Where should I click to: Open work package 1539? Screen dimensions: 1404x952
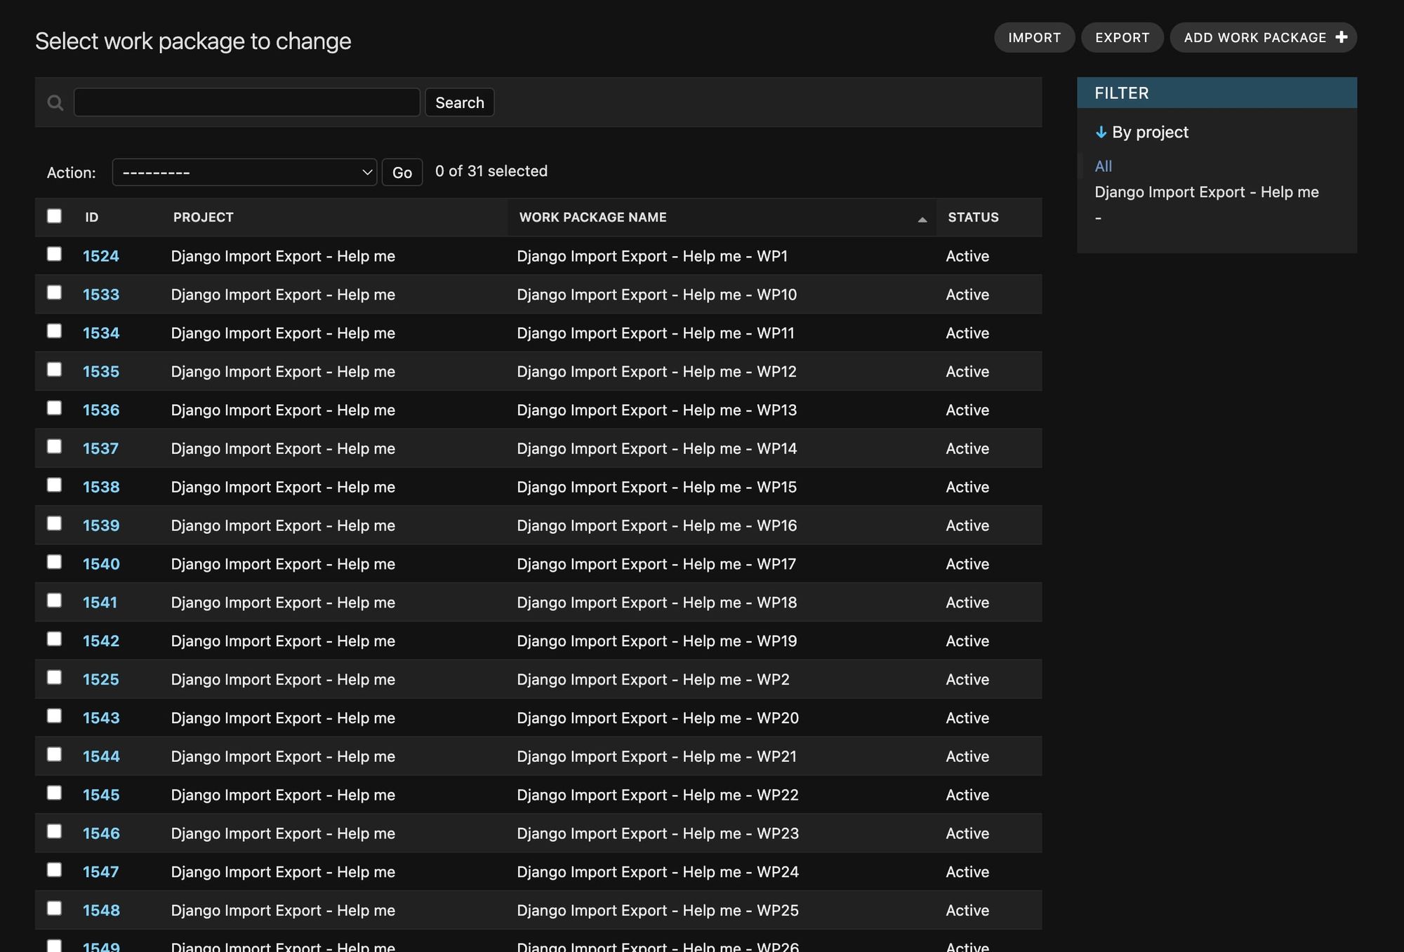101,526
